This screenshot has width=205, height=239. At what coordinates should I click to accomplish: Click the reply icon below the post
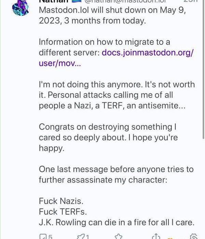pos(43,236)
